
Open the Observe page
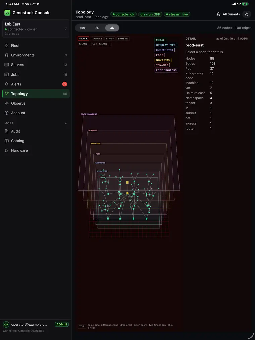[36, 103]
